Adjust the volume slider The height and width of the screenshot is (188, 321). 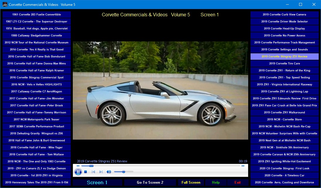[123, 172]
